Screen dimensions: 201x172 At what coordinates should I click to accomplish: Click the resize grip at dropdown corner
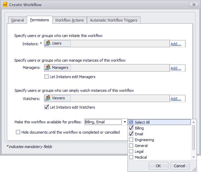194,170
